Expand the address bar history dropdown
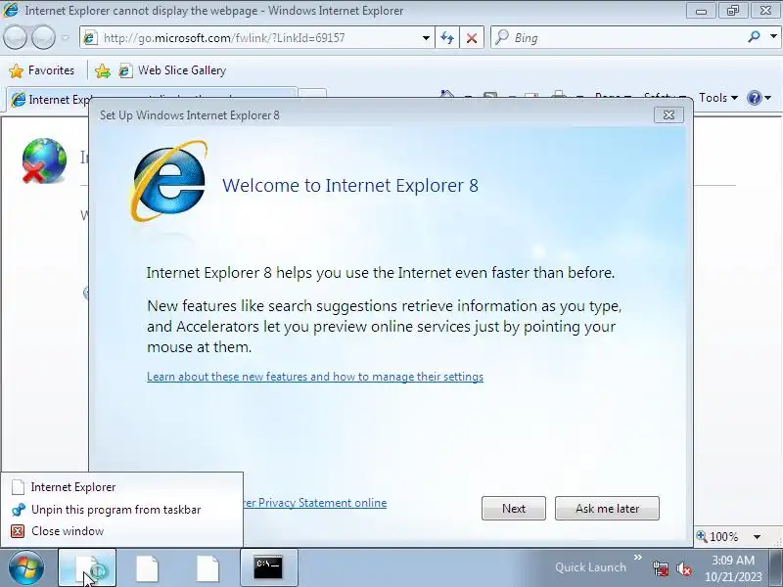This screenshot has height=587, width=783. (x=426, y=38)
